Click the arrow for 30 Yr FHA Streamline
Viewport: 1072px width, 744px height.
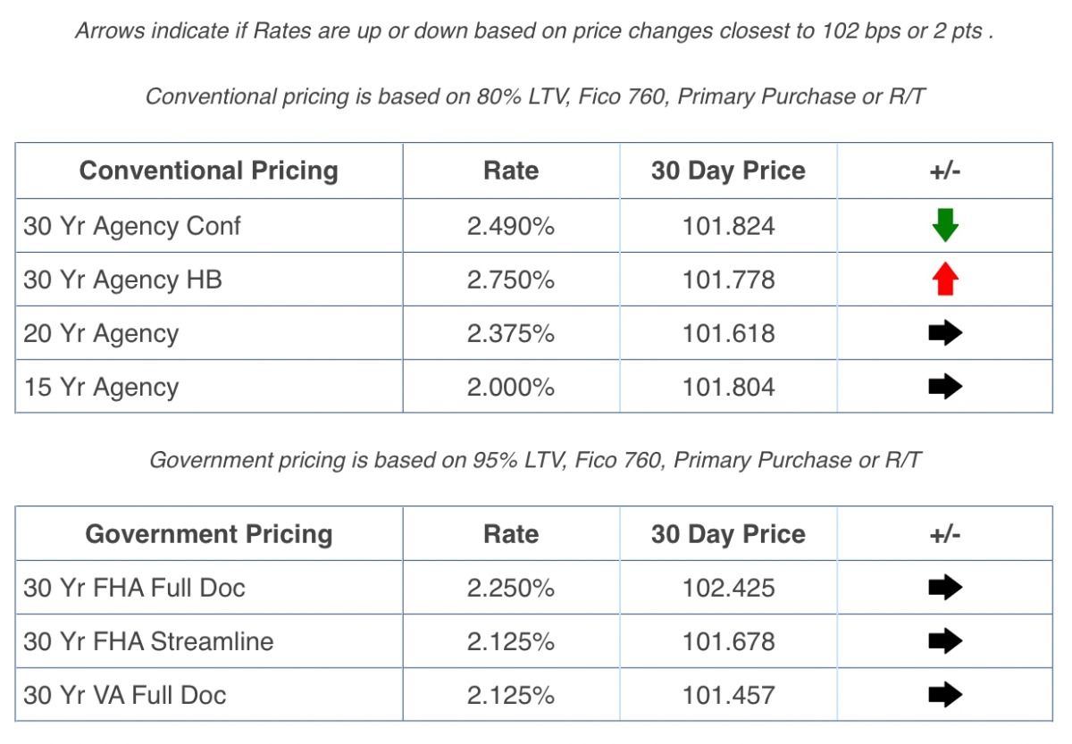945,641
